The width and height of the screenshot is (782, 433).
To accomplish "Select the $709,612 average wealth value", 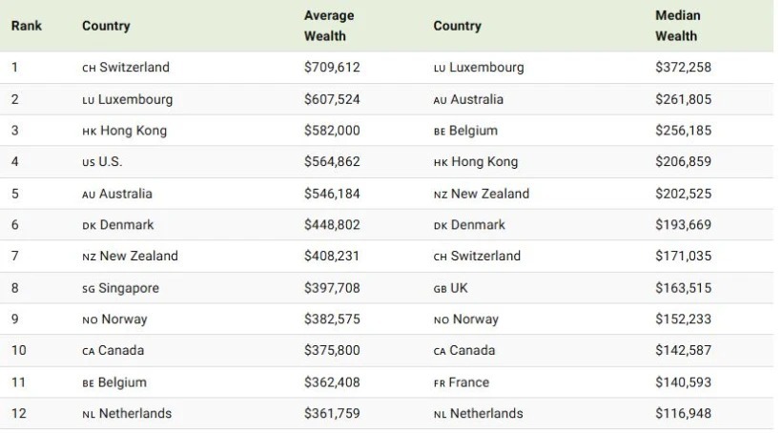I will [332, 67].
